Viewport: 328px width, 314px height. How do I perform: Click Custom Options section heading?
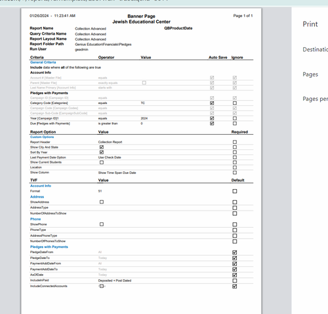pos(42,137)
